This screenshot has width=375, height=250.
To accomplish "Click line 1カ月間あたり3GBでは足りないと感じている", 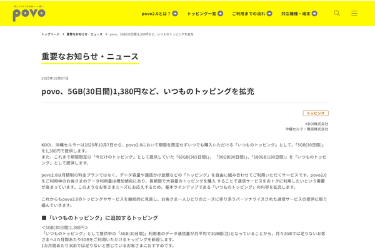I will [108, 246].
